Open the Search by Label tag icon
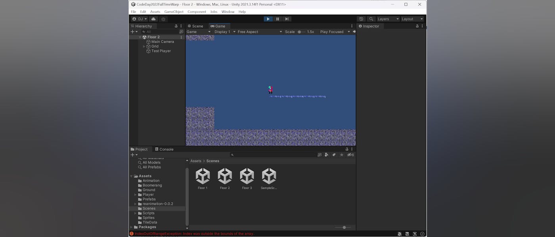The height and width of the screenshot is (237, 555). click(x=334, y=155)
